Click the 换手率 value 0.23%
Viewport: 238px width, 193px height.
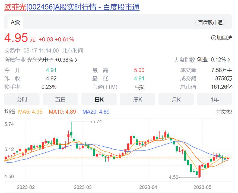[x=49, y=87]
